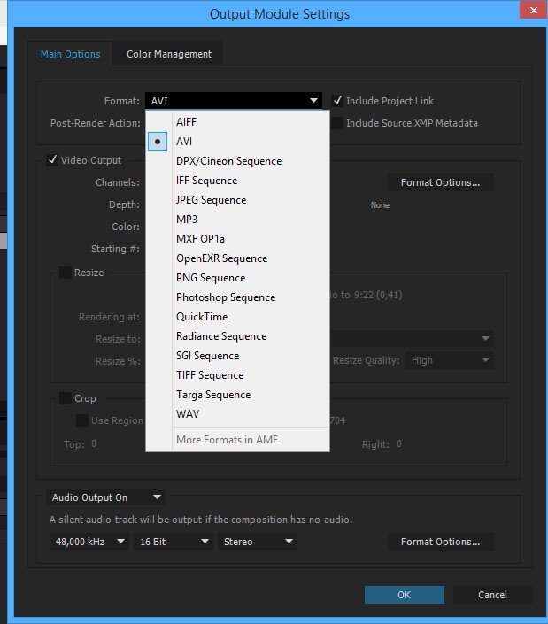
Task: Open the 48,000 kHz sample rate dropdown
Action: pos(89,542)
